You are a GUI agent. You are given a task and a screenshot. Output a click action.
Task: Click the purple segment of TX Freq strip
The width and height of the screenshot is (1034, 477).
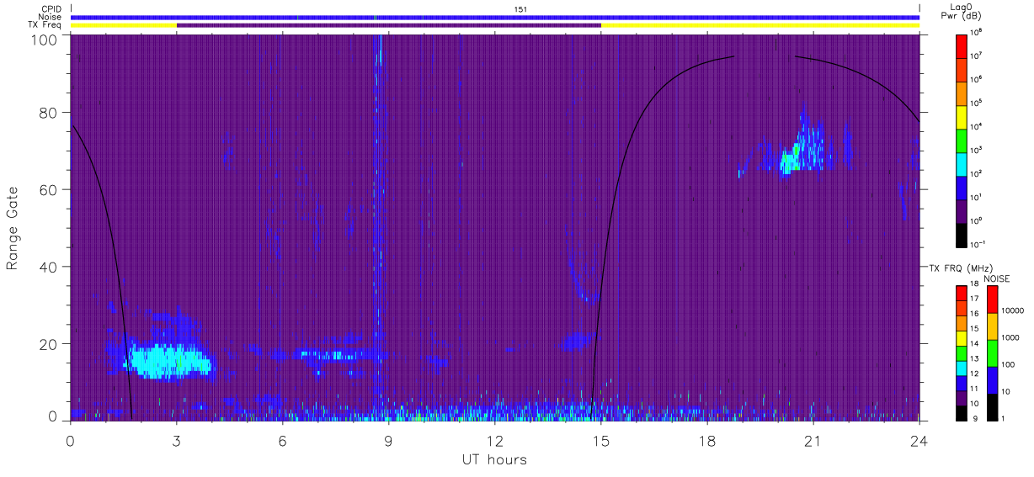[x=388, y=25]
